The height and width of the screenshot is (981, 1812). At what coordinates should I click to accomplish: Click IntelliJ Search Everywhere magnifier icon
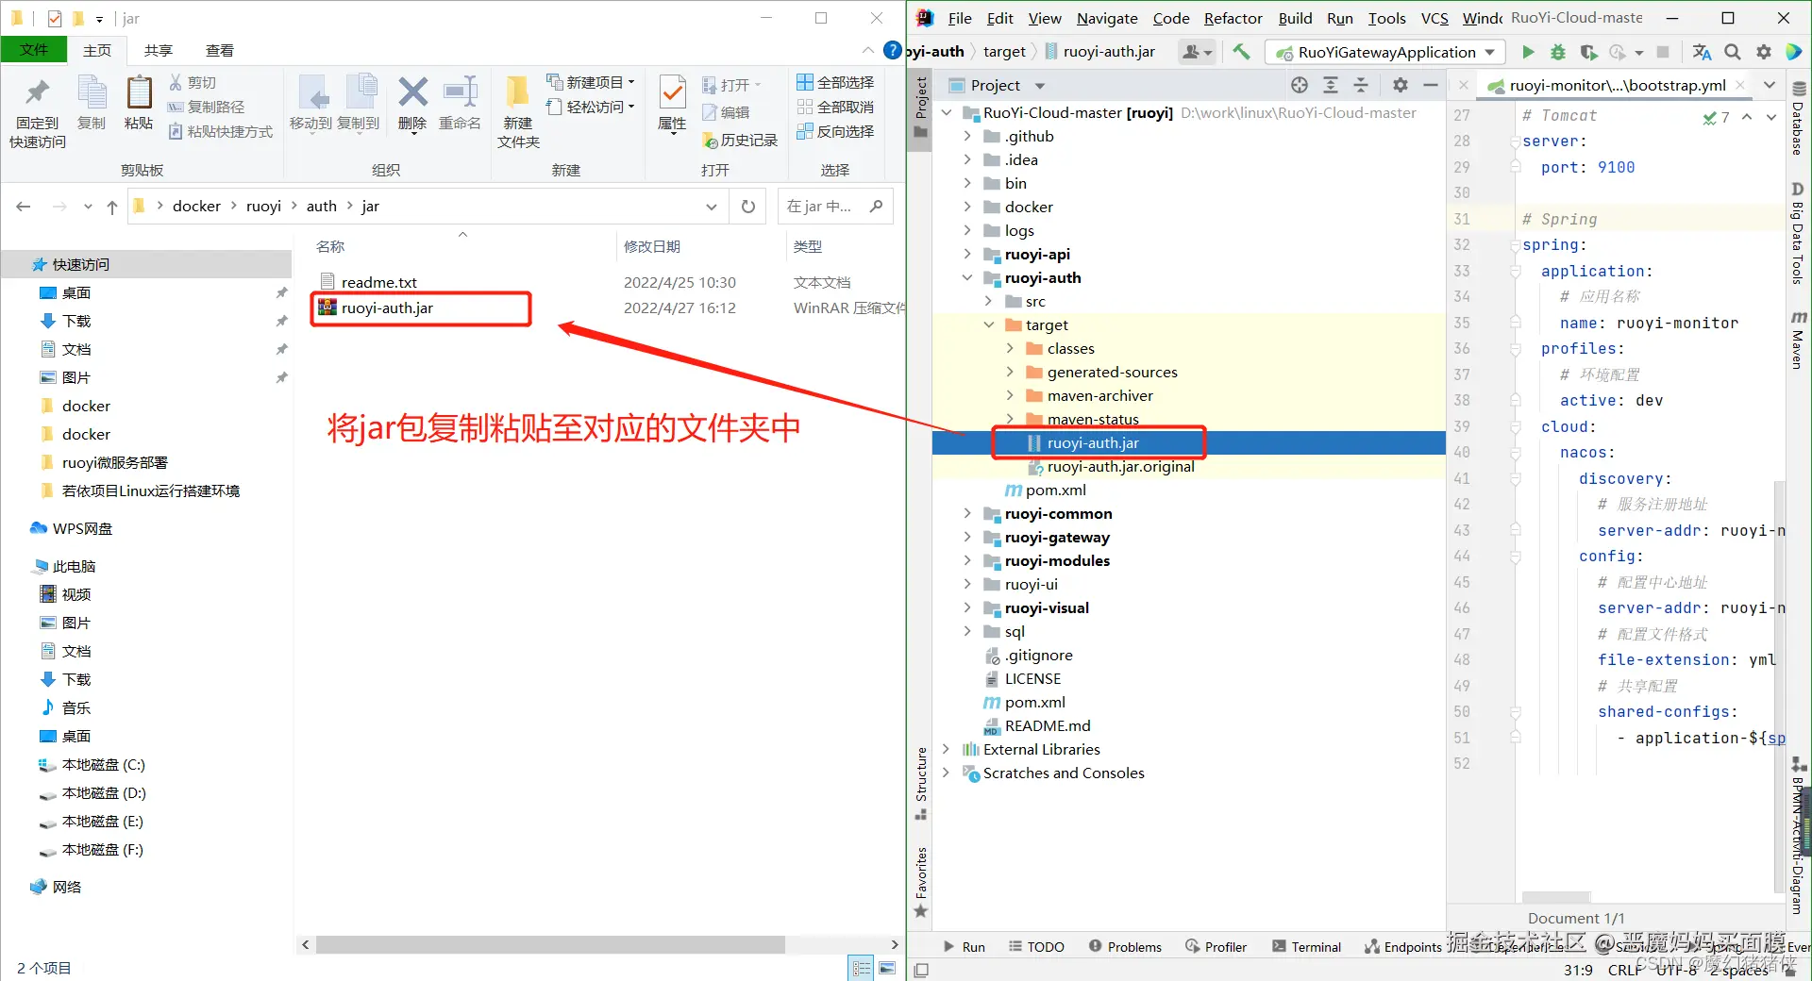(1733, 52)
